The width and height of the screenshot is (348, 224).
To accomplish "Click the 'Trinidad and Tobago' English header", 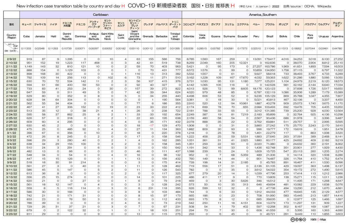I will (175, 37).
